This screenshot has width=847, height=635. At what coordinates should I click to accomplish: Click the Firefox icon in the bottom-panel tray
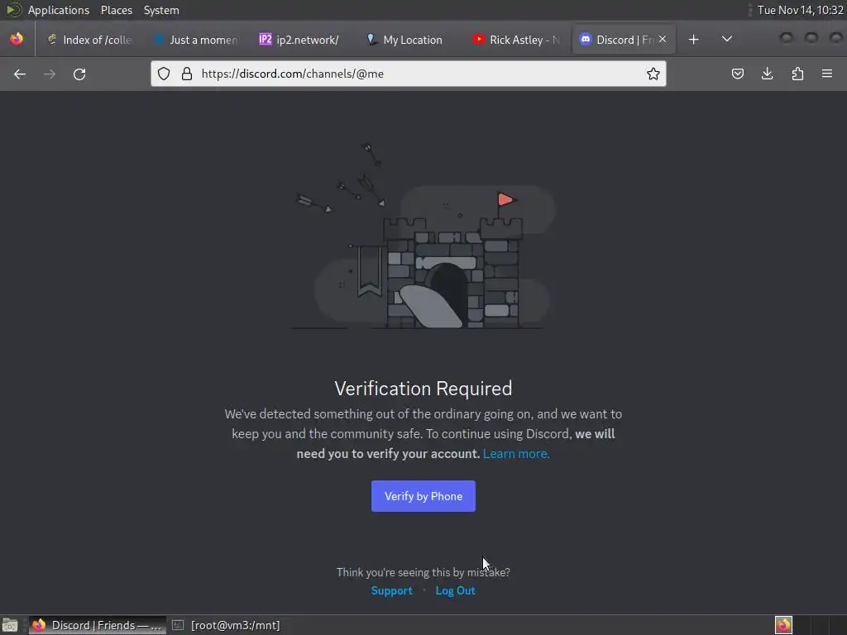coord(783,625)
